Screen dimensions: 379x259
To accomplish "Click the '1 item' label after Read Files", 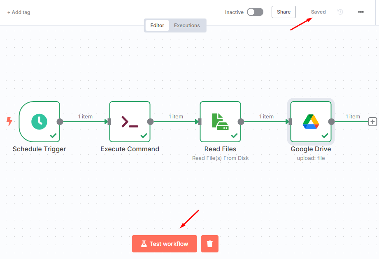I will pos(266,117).
